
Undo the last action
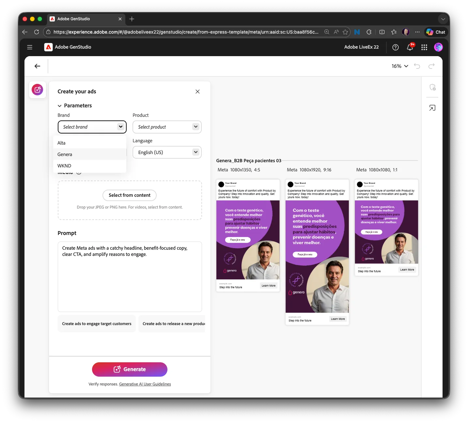[x=417, y=66]
